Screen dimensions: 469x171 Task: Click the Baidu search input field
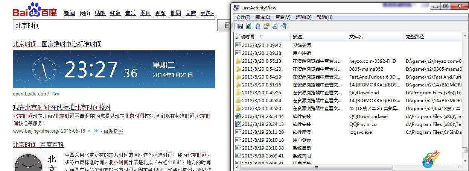(114, 26)
